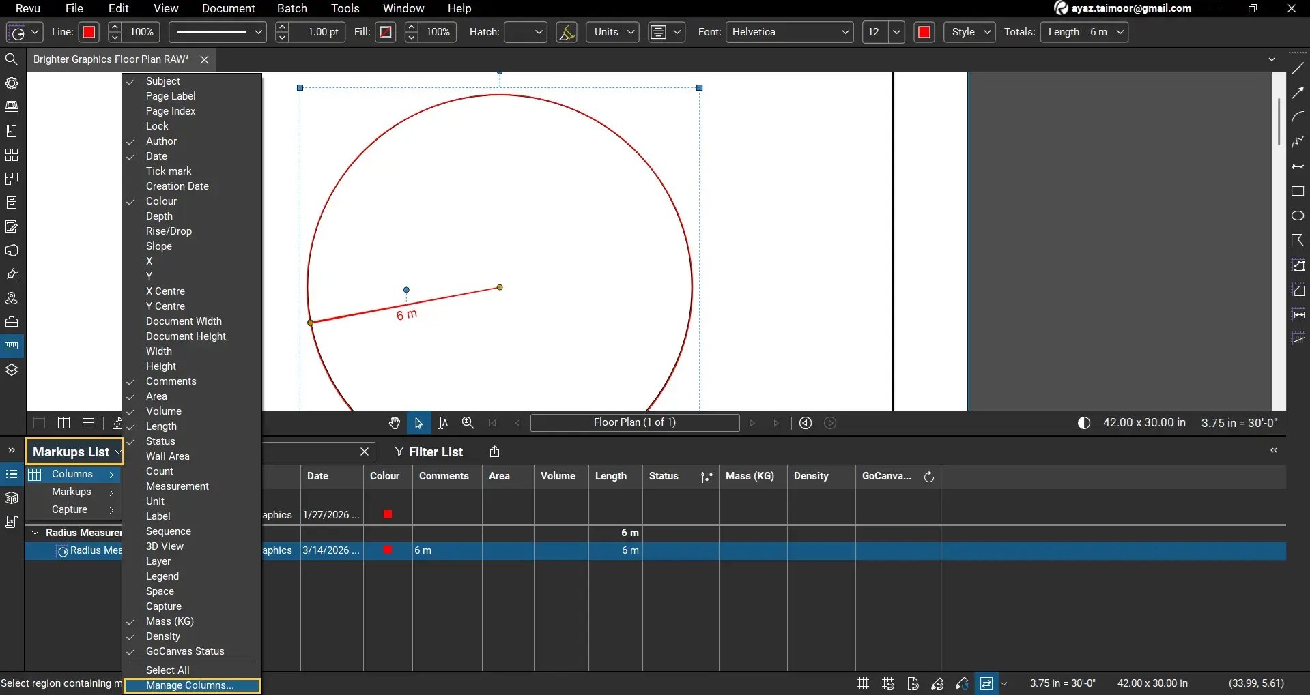Activate the zoom magnifier tool

pyautogui.click(x=468, y=423)
